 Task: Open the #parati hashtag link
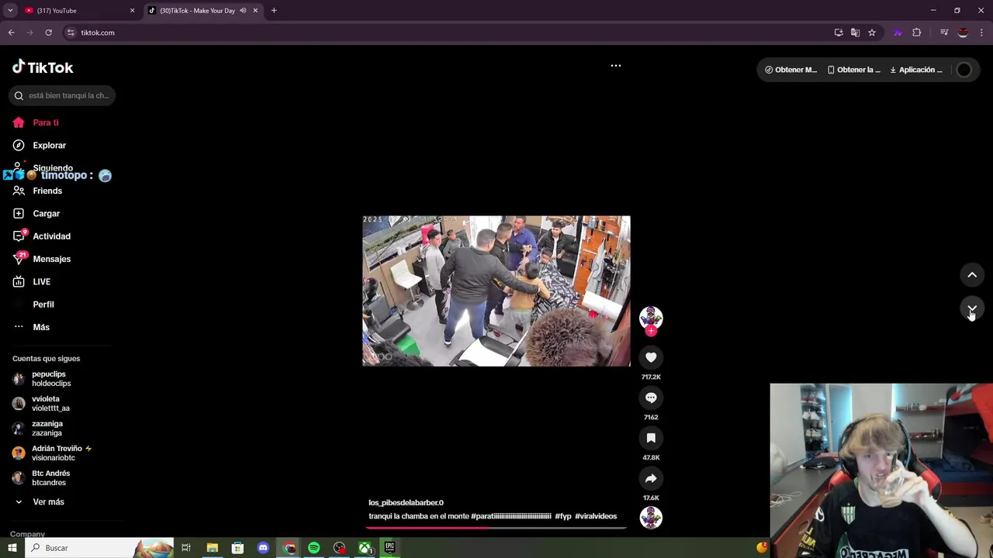511,516
